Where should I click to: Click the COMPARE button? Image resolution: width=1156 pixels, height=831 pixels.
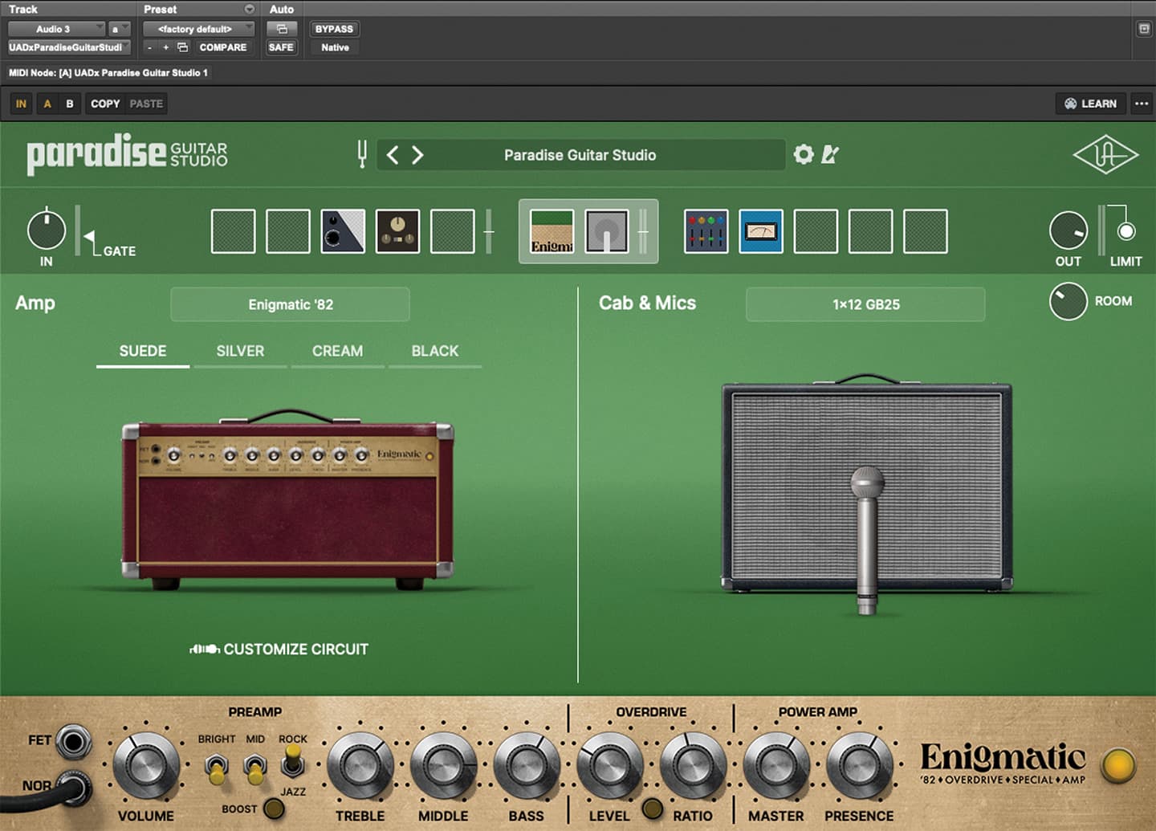[223, 47]
